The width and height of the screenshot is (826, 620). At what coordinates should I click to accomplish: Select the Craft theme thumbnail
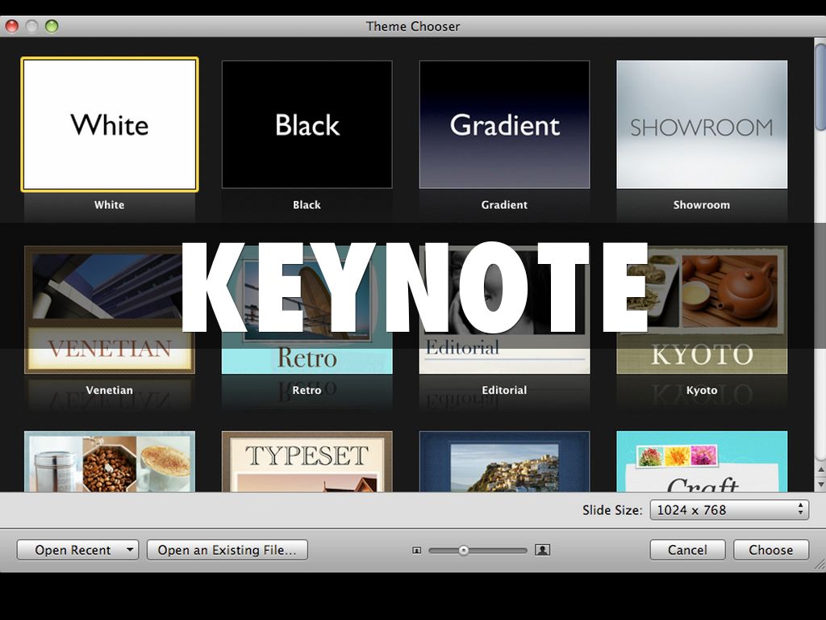(x=702, y=462)
